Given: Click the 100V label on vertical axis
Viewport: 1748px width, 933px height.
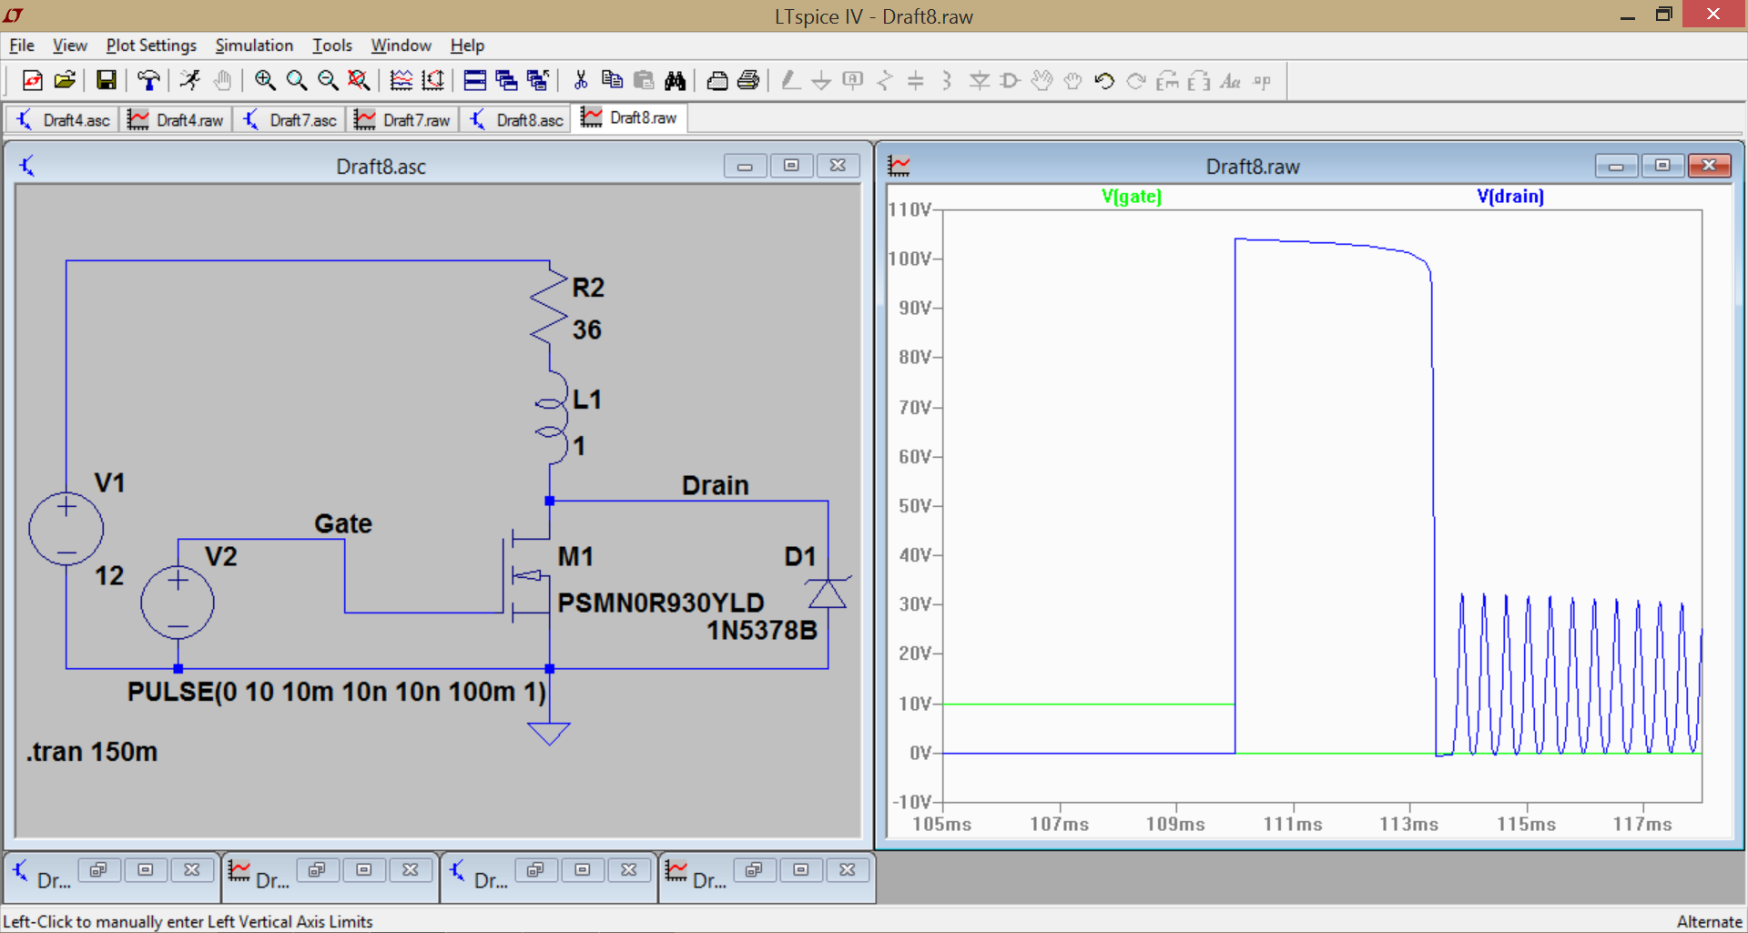Looking at the screenshot, I should [x=910, y=259].
